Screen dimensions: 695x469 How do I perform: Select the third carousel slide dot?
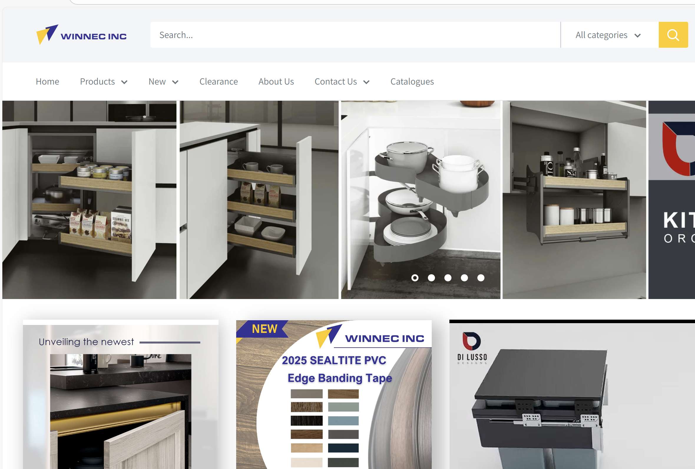pyautogui.click(x=448, y=278)
